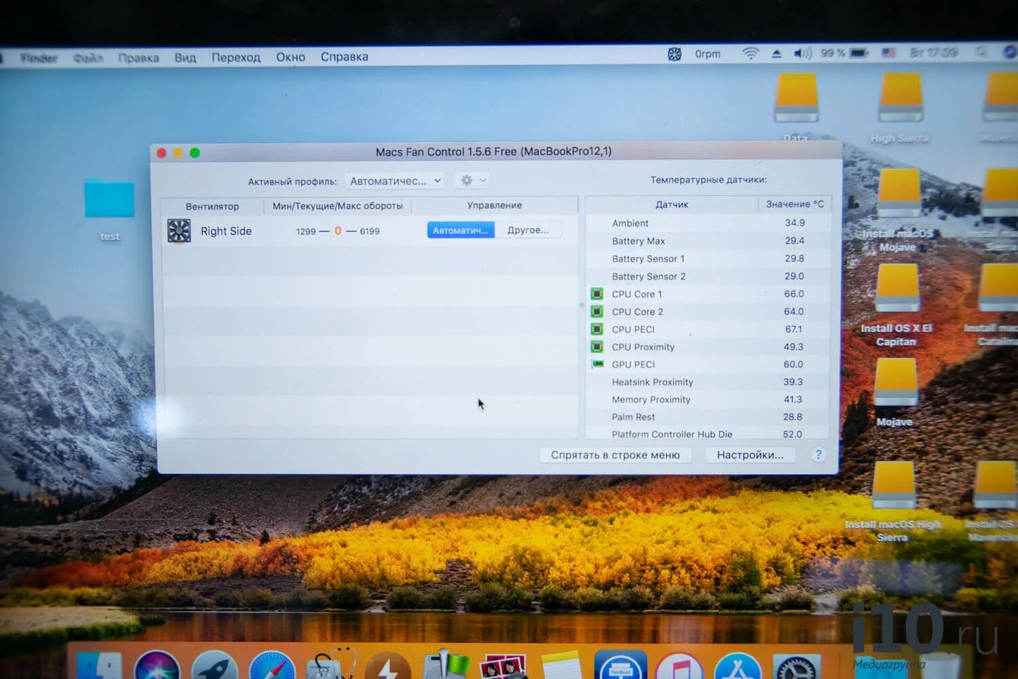Open the Переход menu
This screenshot has height=679, width=1018.
coord(236,57)
